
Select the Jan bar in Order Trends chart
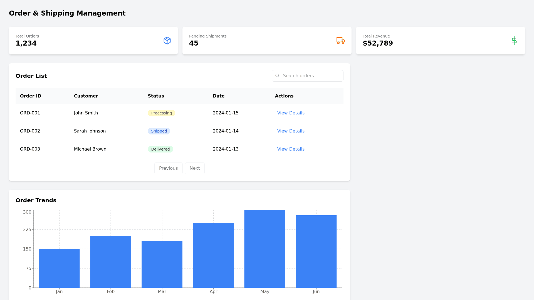point(59,268)
